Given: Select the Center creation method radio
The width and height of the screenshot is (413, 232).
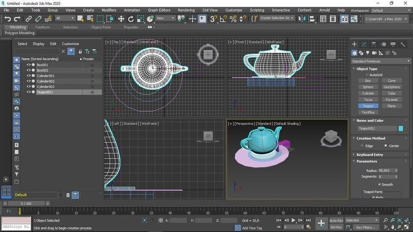Looking at the screenshot, I should click(x=385, y=145).
